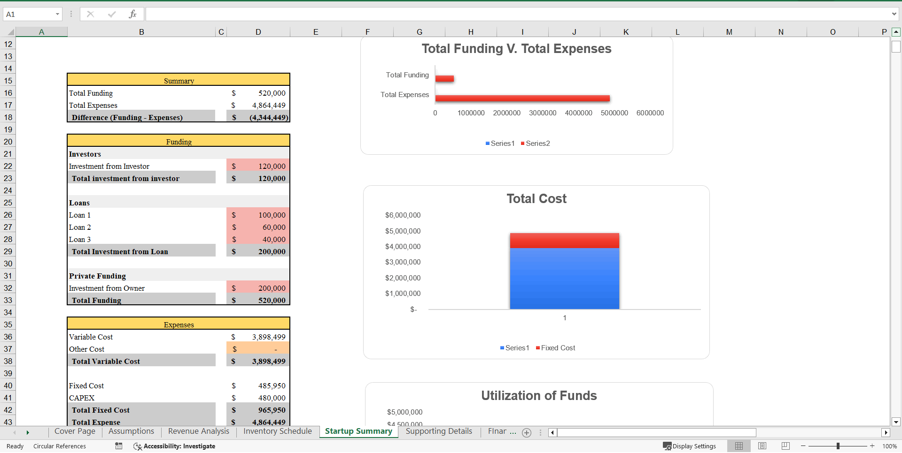Viewport: 902px width, 453px height.
Task: Click the vertical dots handle before the formula bar buttons
Action: (x=71, y=14)
